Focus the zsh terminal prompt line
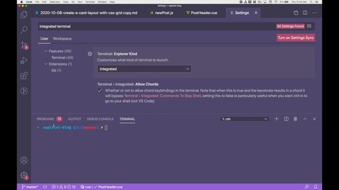The width and height of the screenshot is (339, 190). tap(72, 128)
